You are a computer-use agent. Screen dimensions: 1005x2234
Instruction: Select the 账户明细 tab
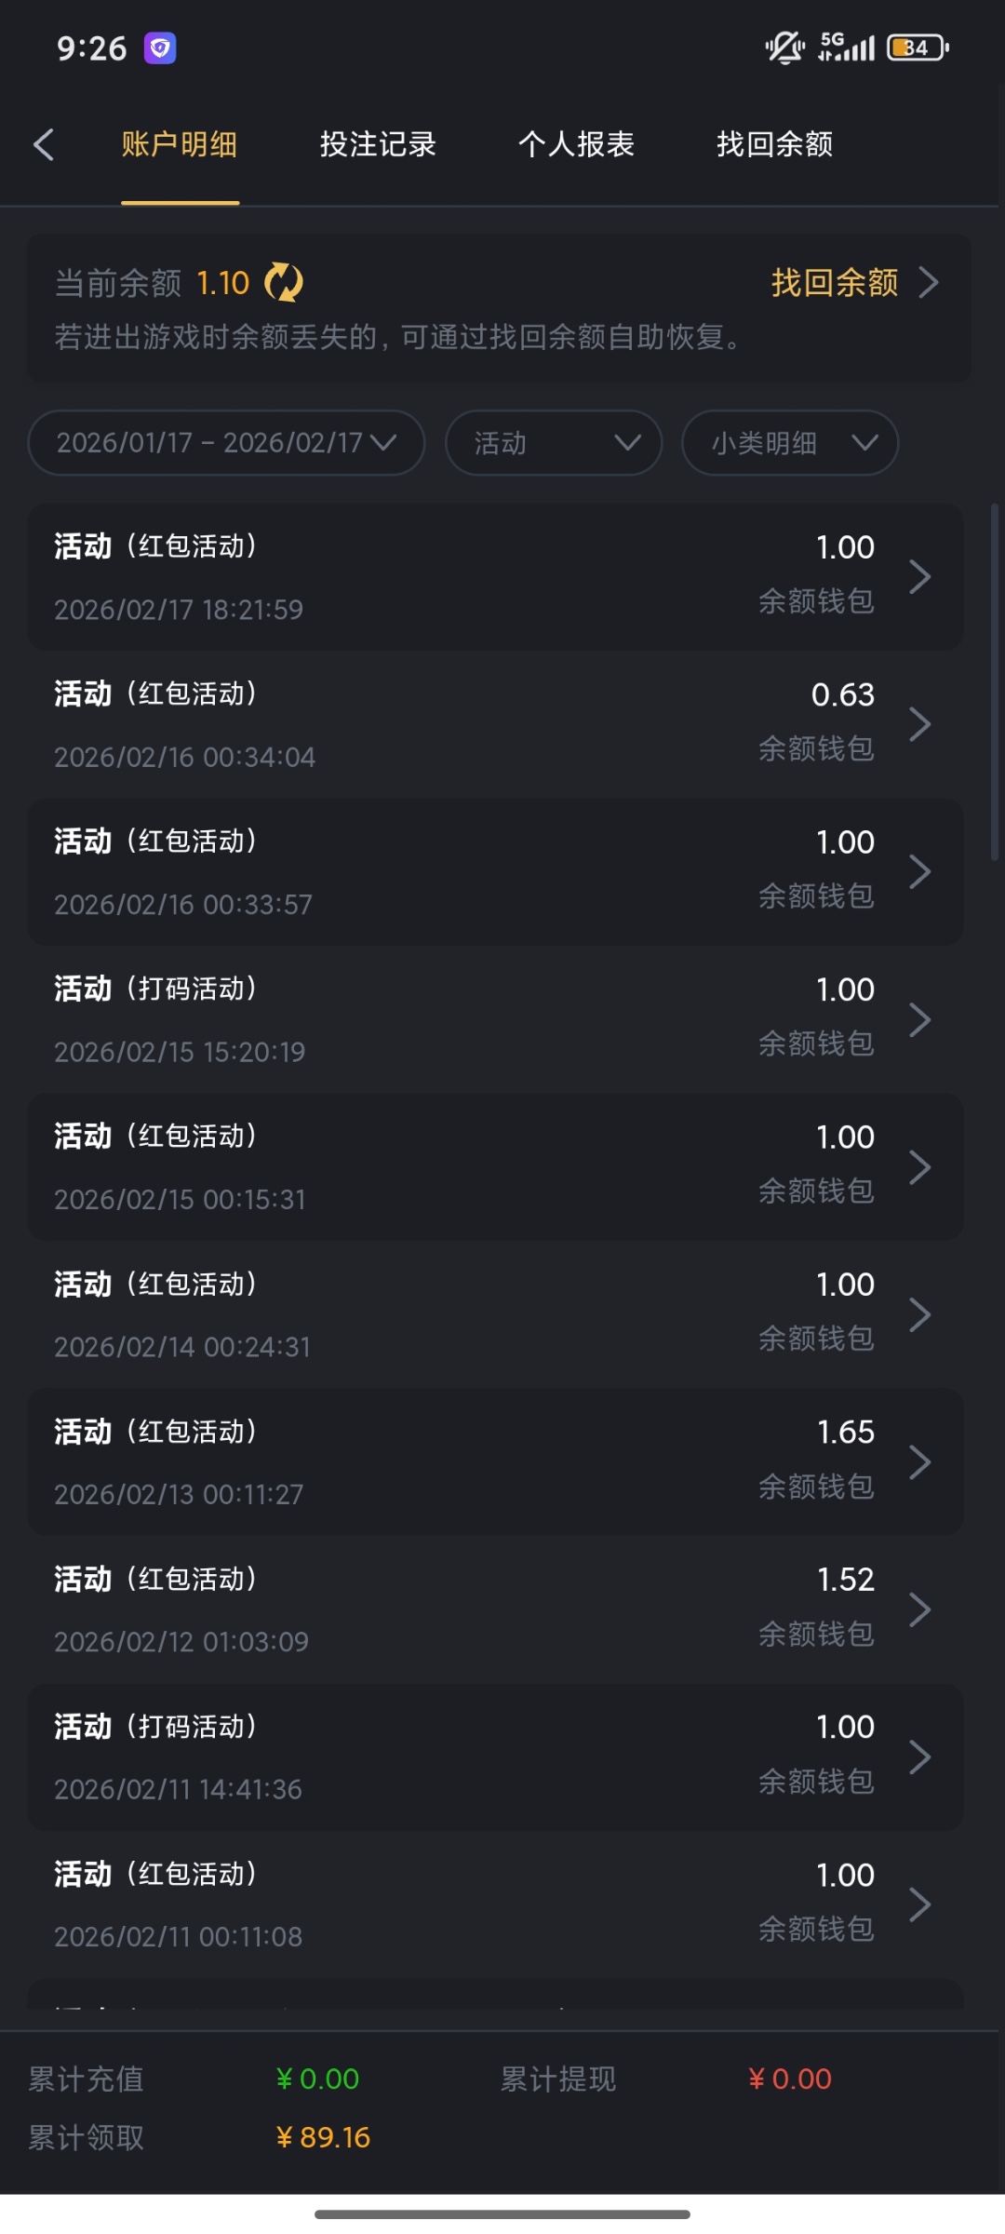[180, 144]
